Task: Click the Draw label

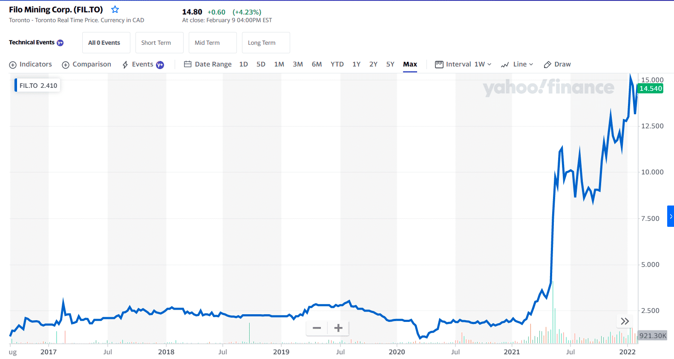Action: [562, 64]
